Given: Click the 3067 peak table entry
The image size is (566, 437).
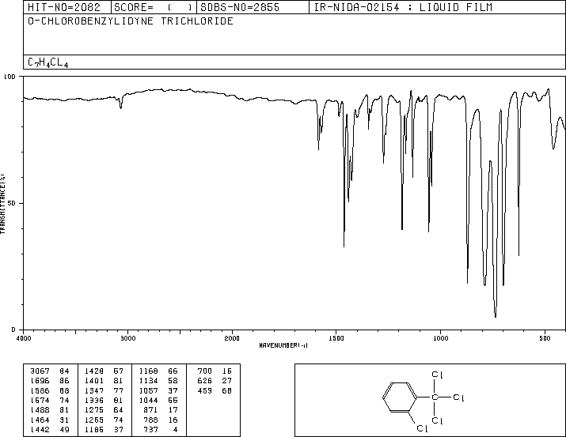Looking at the screenshot, I should 49,371.
